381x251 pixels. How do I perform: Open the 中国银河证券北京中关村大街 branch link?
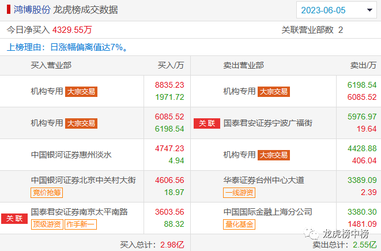pos(83,180)
